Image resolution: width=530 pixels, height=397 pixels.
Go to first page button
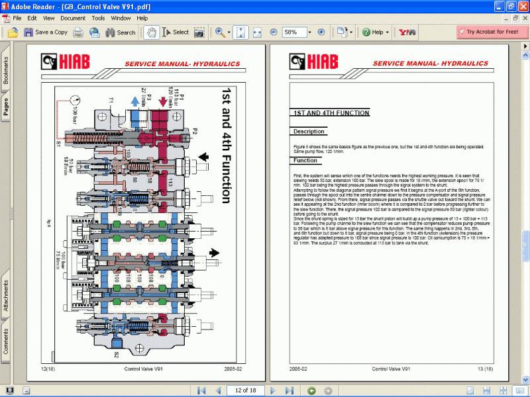coord(201,390)
